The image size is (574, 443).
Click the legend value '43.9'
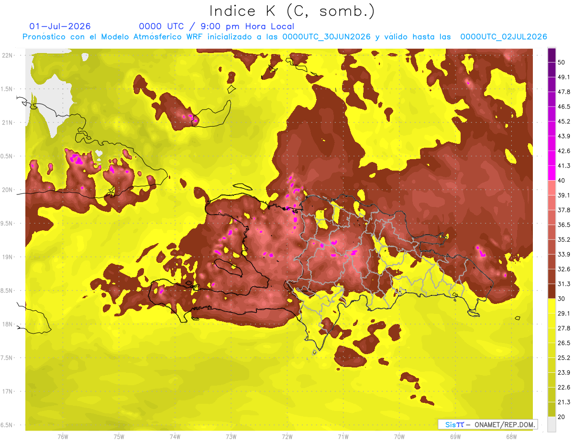click(x=564, y=136)
